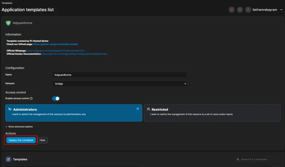Open the AdGuard Official Webpage link
The image size is (285, 167).
[56, 51]
